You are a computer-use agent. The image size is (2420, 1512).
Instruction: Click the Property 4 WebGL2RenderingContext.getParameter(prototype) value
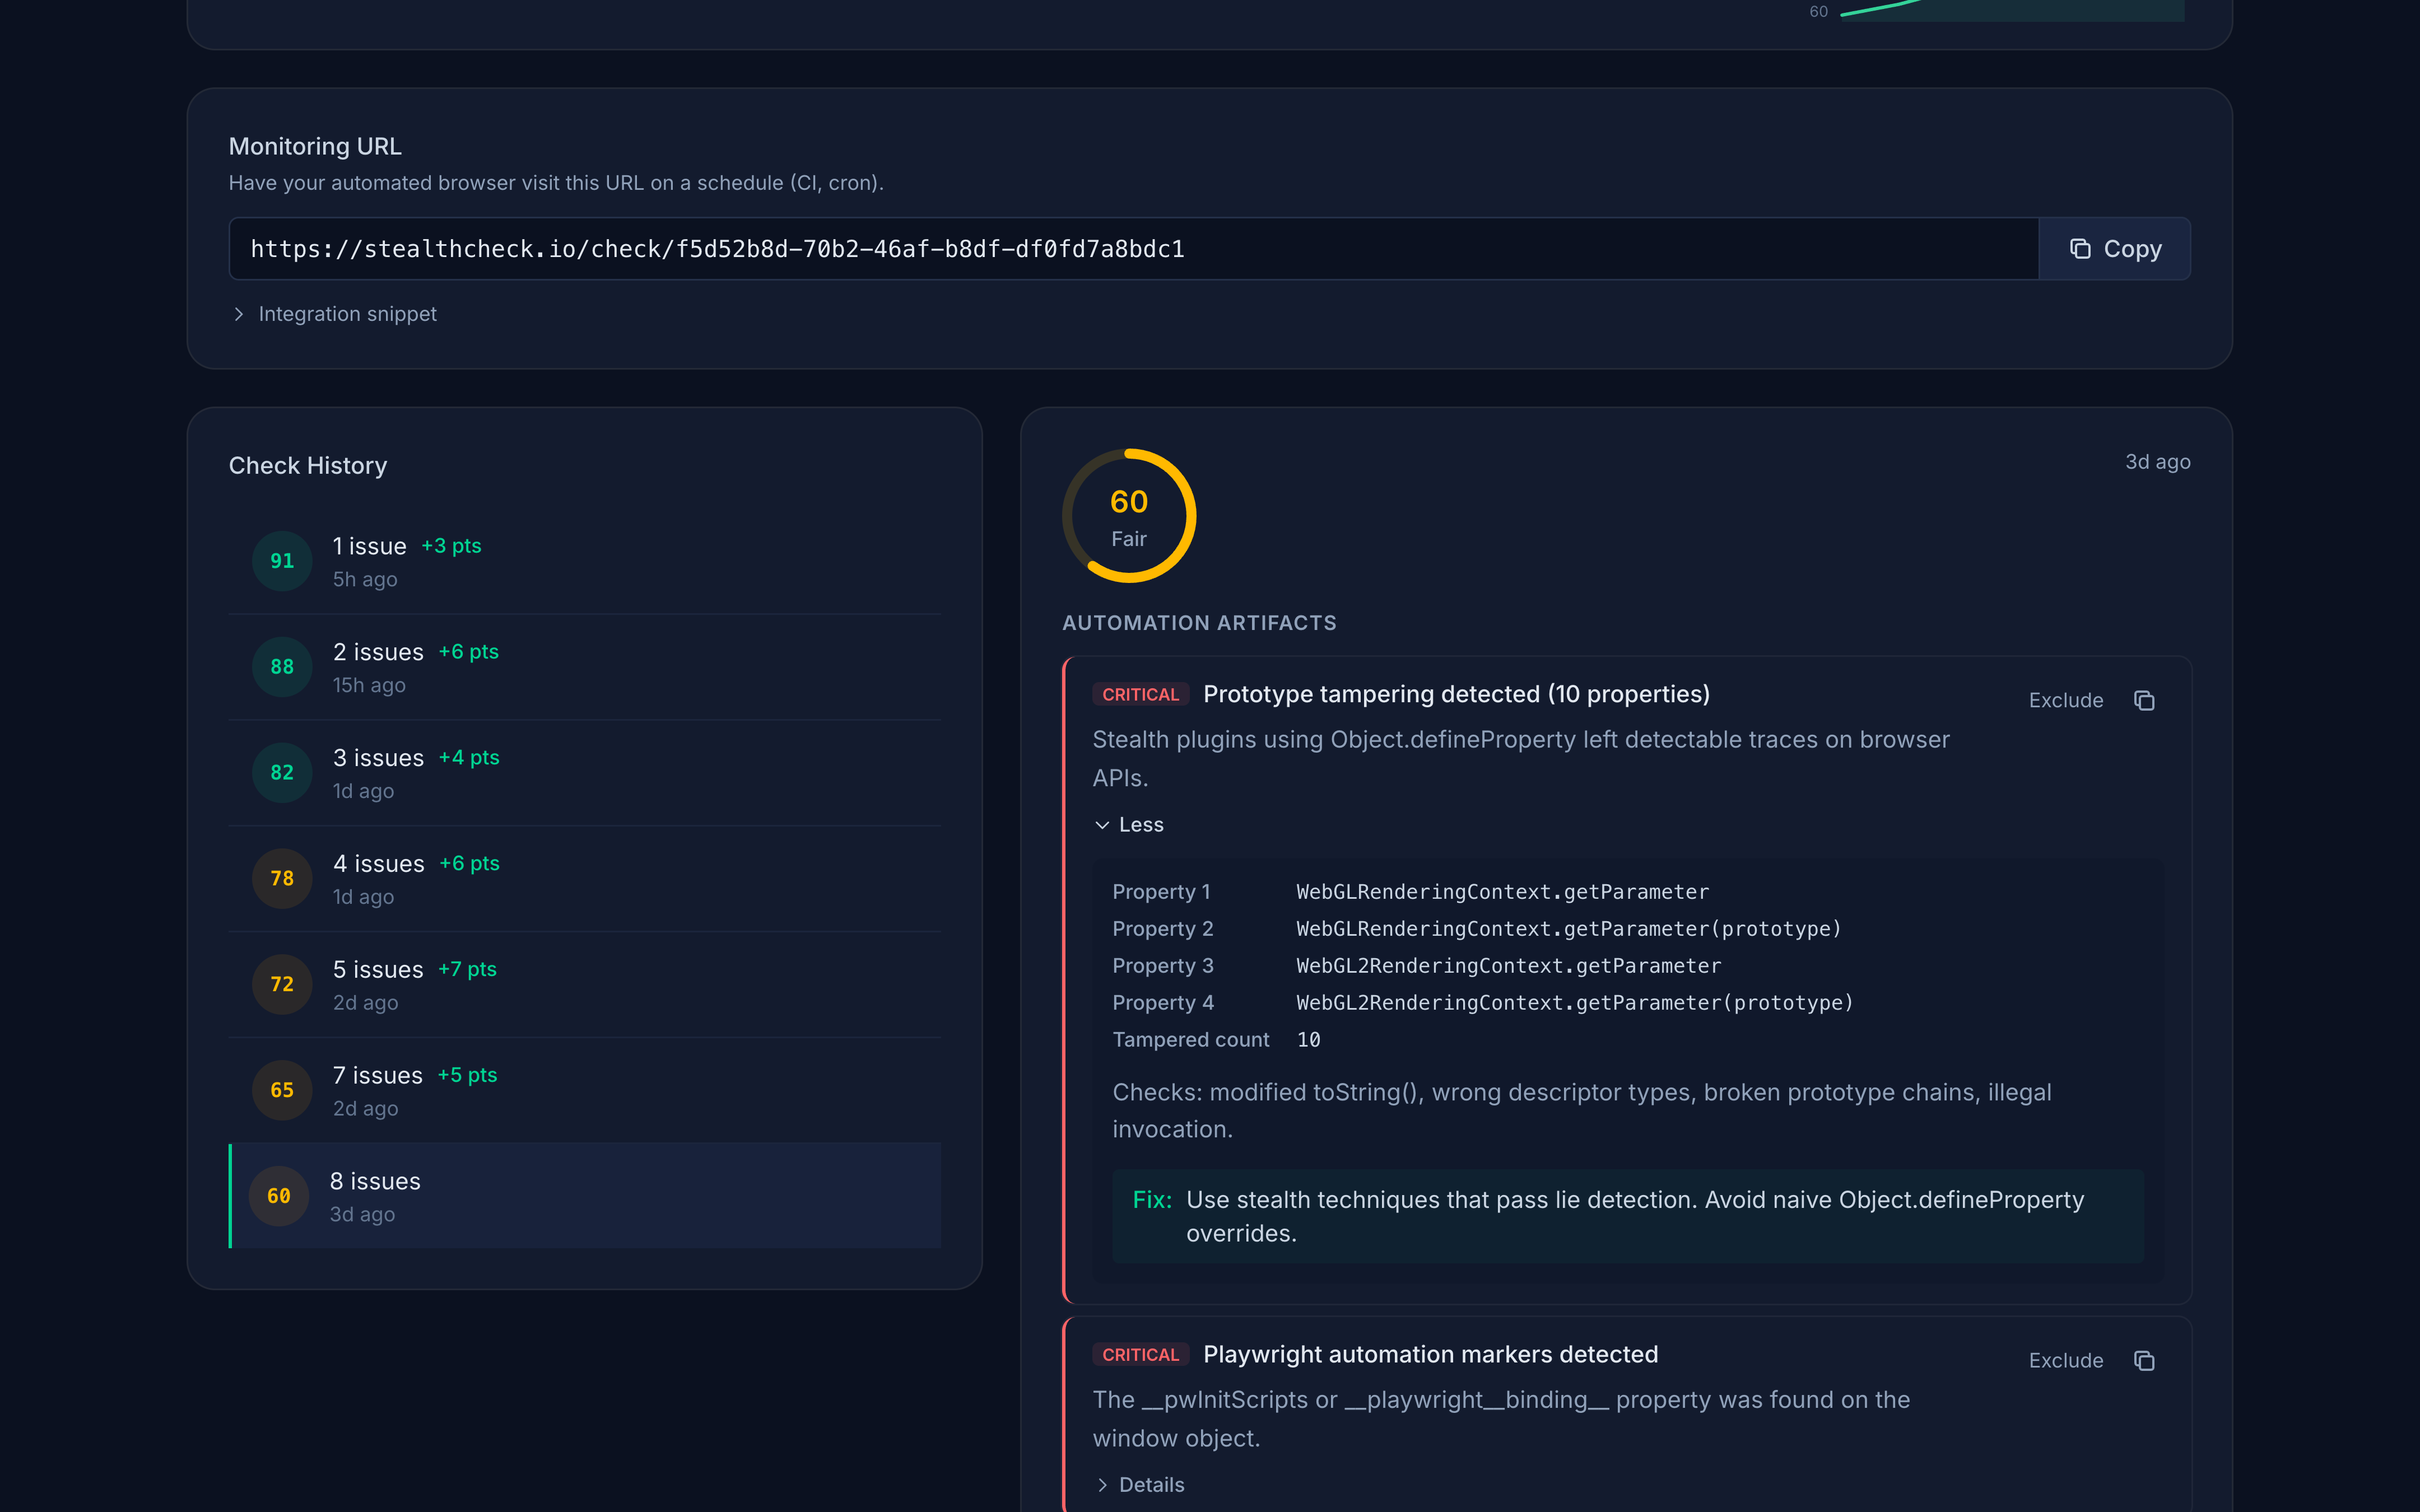click(x=1574, y=1003)
